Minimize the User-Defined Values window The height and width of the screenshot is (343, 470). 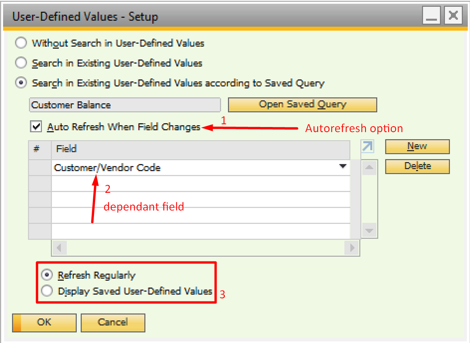pos(431,16)
